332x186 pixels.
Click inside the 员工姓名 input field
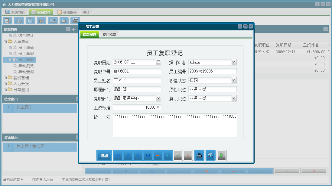[x=137, y=80]
